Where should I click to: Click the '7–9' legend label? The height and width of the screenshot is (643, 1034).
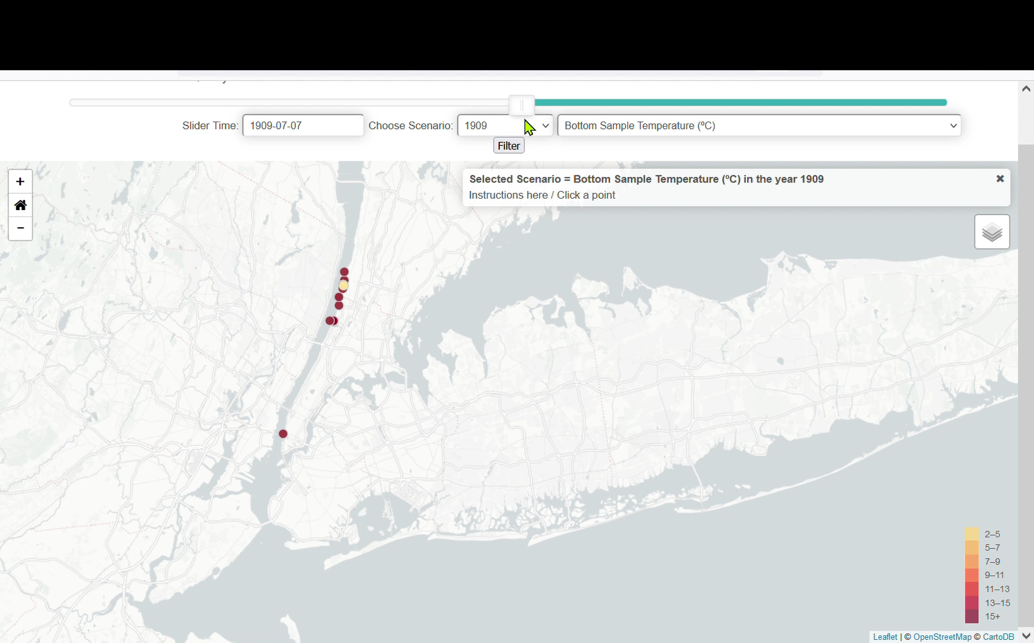[x=992, y=561]
